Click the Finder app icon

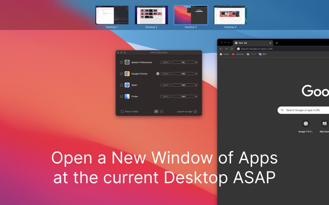(127, 96)
